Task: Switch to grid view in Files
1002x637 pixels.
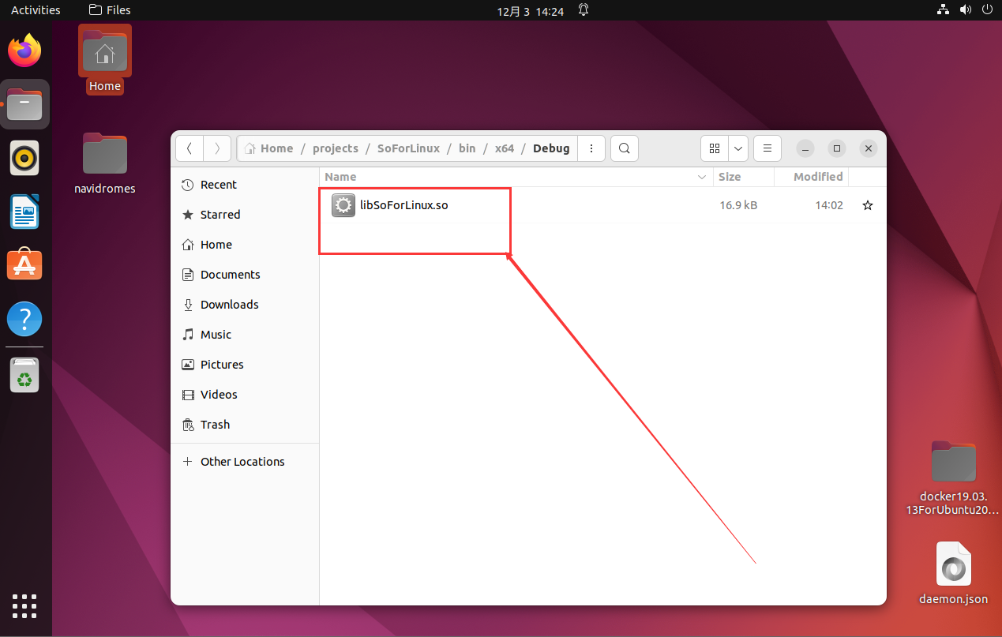Action: [715, 148]
